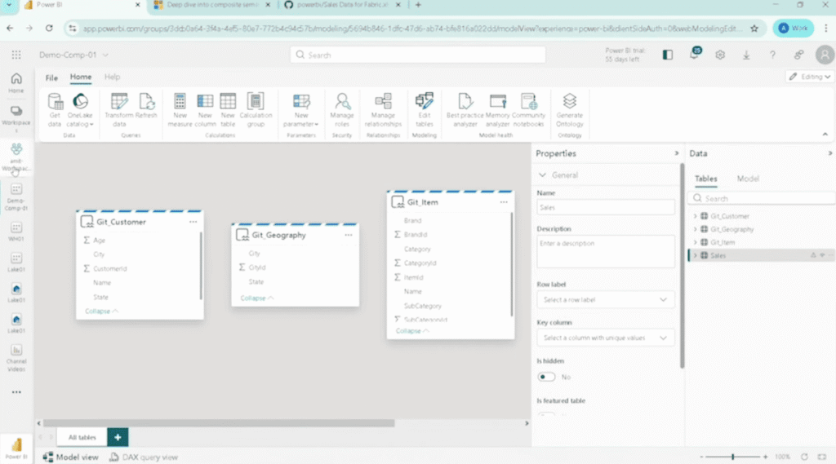Click the horizontal canvas scrollbar

point(219,423)
